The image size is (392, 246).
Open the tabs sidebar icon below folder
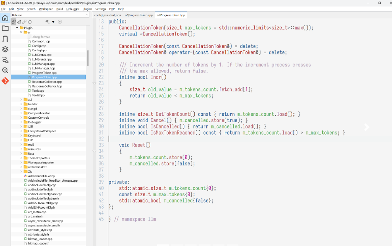point(5,39)
